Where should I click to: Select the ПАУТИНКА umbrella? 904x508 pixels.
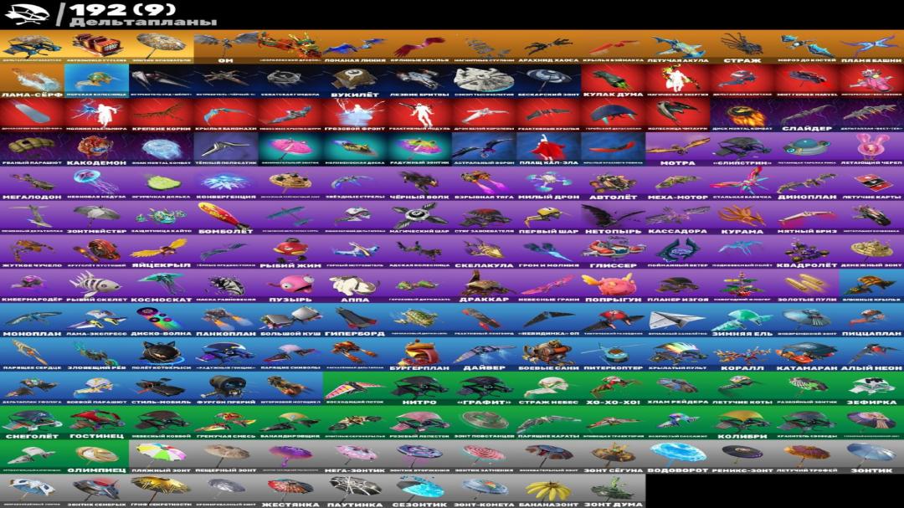click(x=355, y=490)
